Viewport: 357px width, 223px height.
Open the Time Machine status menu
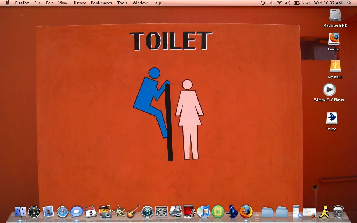262,3
